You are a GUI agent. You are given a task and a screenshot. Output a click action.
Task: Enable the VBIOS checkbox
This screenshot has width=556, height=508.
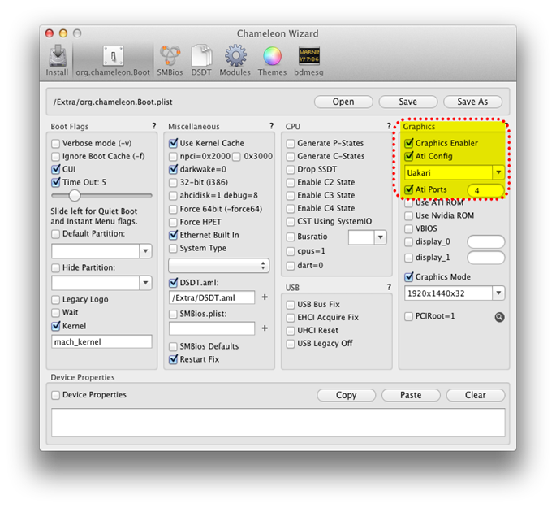[x=409, y=228]
